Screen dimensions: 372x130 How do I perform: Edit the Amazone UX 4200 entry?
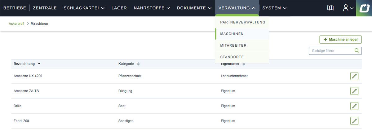354,76
